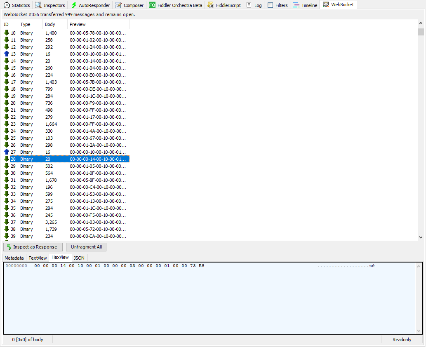
Task: Click the Inspectors magnifier icon
Action: [38, 5]
